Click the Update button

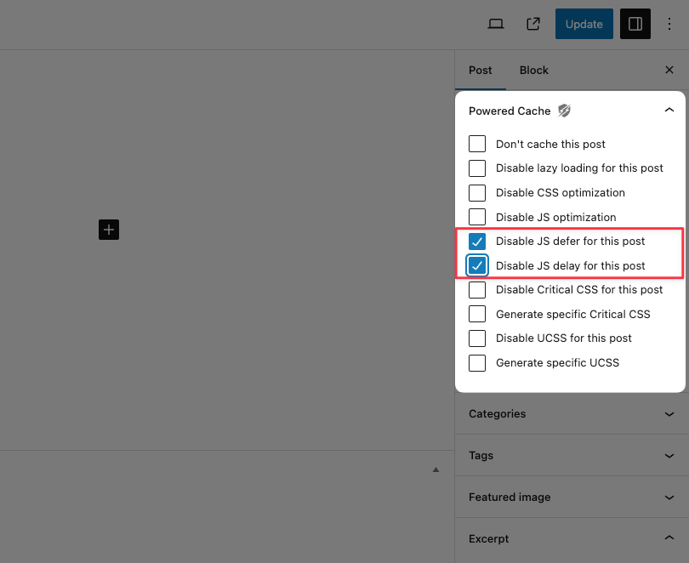(x=584, y=24)
